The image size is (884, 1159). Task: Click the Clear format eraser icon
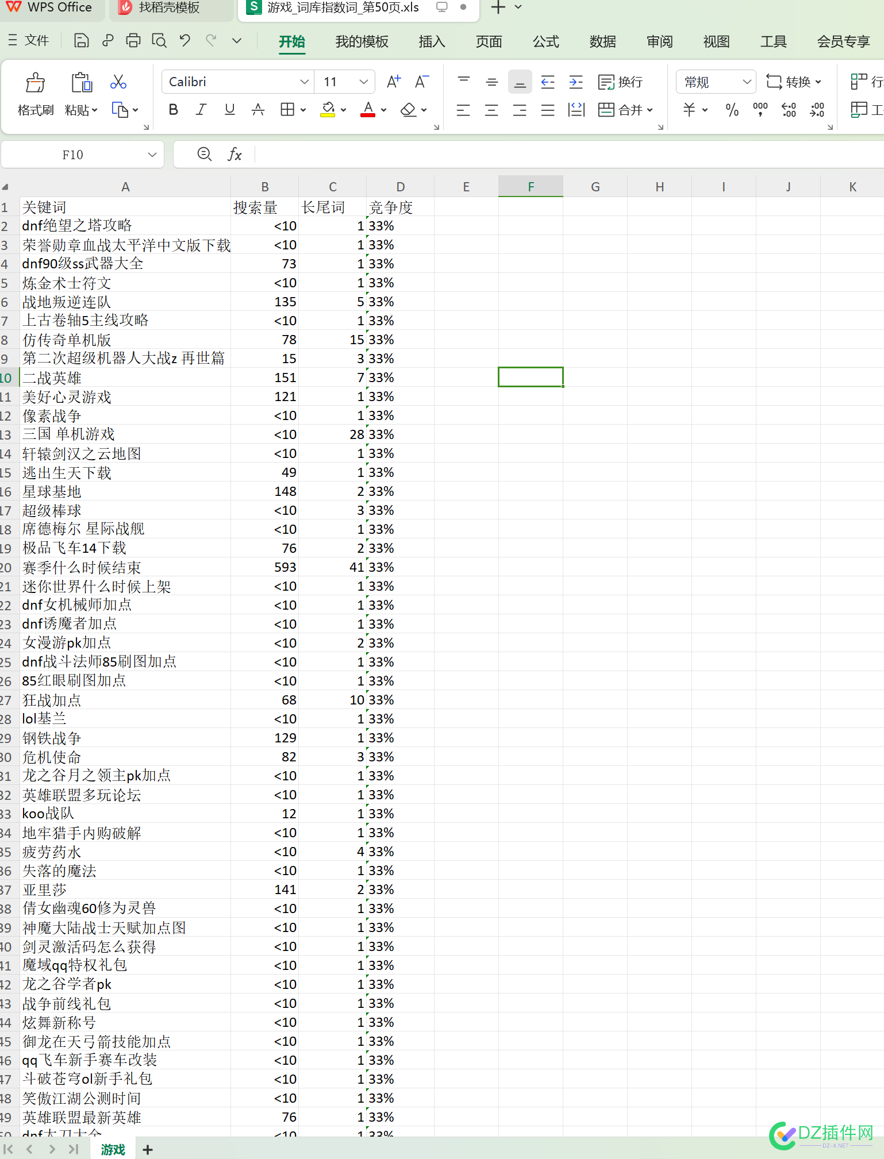tap(408, 110)
